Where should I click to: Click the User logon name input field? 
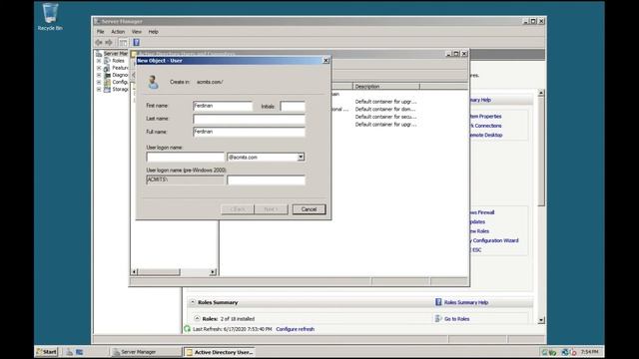tap(185, 158)
